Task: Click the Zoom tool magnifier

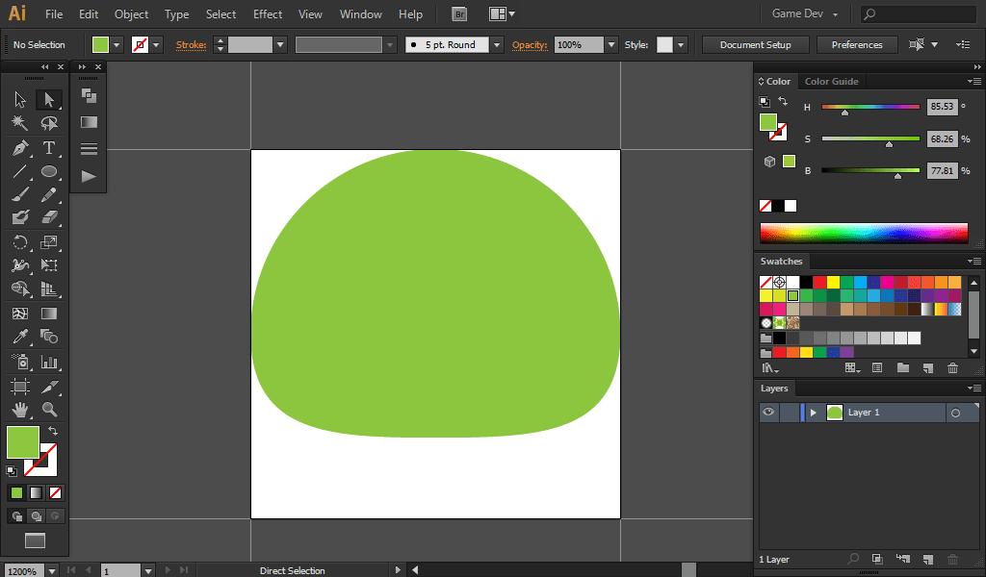Action: click(x=49, y=410)
